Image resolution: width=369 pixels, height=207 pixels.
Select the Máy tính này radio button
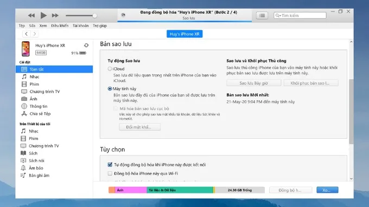tap(110, 88)
